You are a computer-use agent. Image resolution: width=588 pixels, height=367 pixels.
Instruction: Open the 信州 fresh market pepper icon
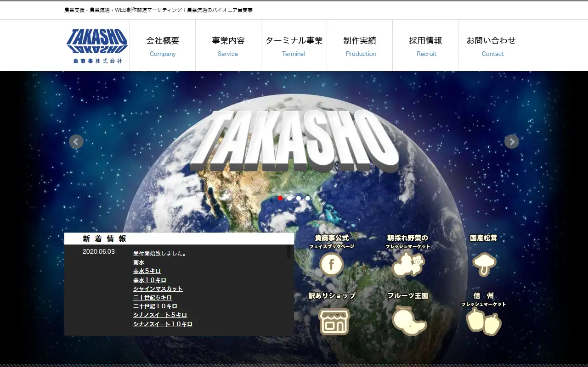click(x=484, y=322)
